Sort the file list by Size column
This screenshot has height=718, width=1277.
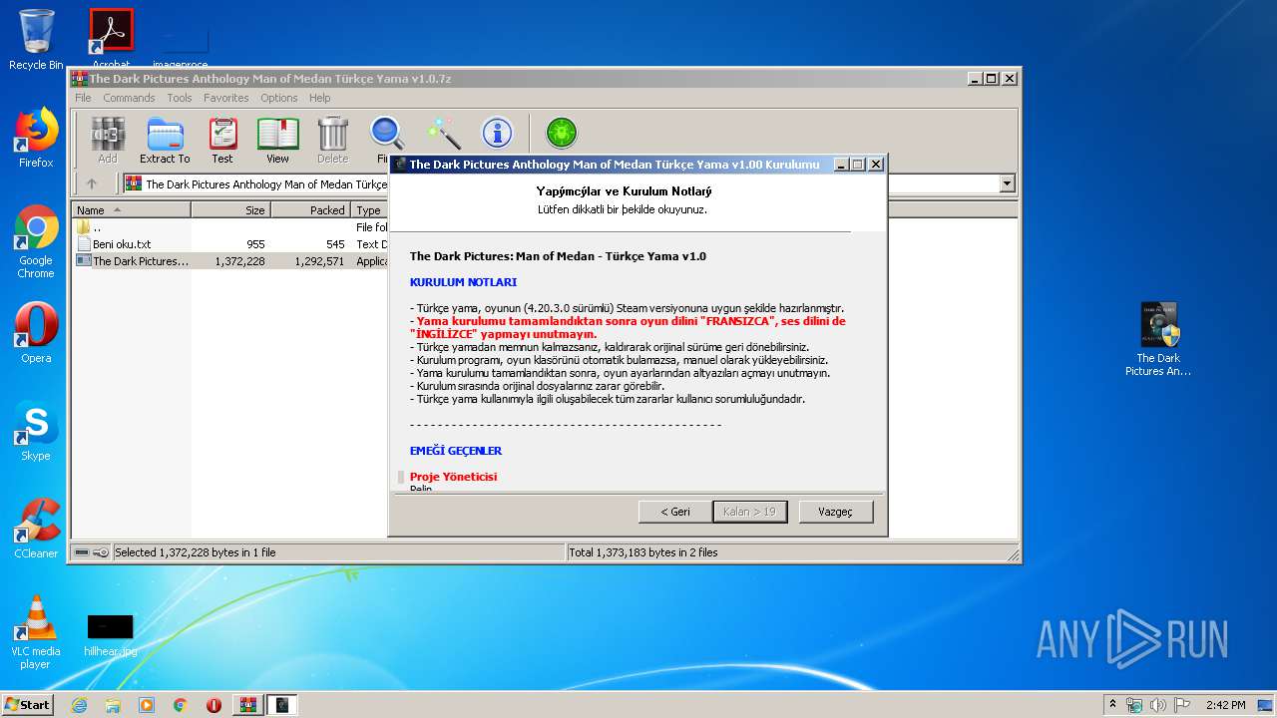click(x=230, y=210)
